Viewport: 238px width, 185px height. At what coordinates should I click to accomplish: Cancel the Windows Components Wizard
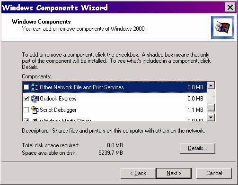[214, 173]
